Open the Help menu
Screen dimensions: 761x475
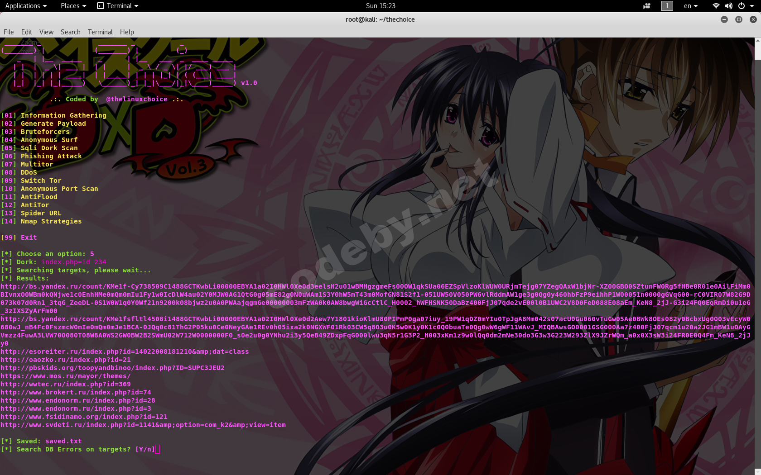tap(127, 32)
